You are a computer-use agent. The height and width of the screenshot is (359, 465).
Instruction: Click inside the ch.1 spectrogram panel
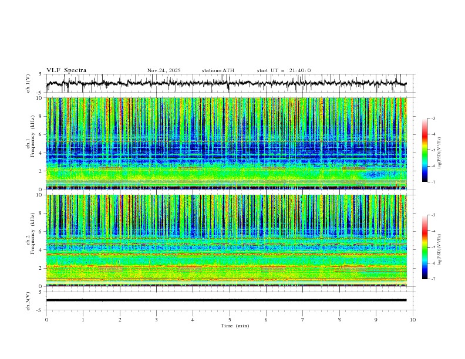click(x=227, y=143)
